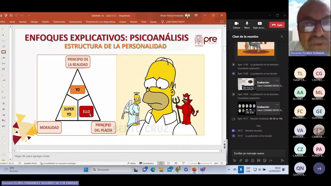Send the chat message arrow

pos(282,160)
